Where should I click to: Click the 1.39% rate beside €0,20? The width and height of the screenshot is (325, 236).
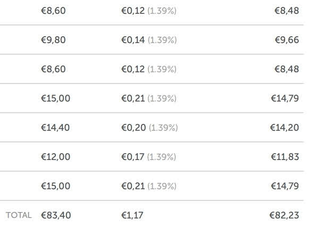(163, 128)
